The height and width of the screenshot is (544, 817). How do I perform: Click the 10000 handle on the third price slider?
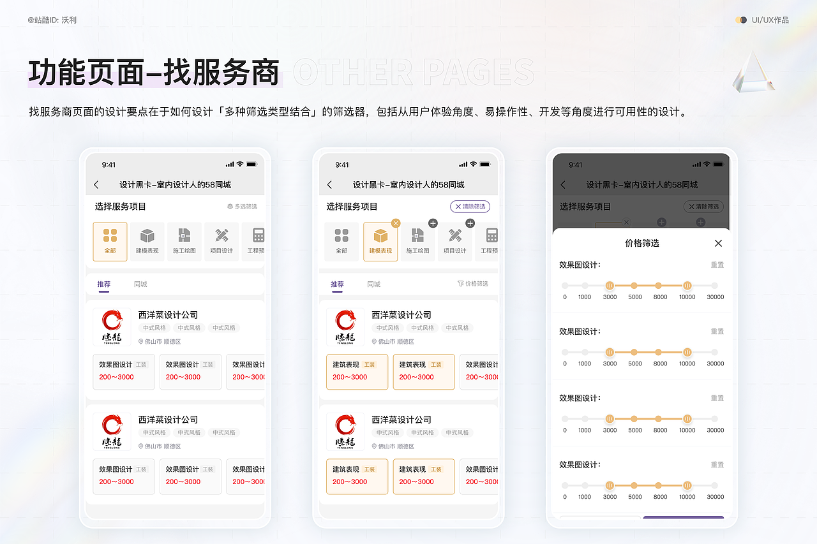pos(687,419)
